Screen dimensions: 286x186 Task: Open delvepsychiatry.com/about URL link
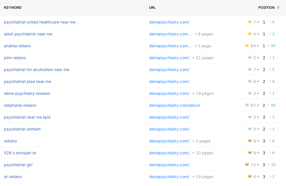pyautogui.click(x=175, y=105)
